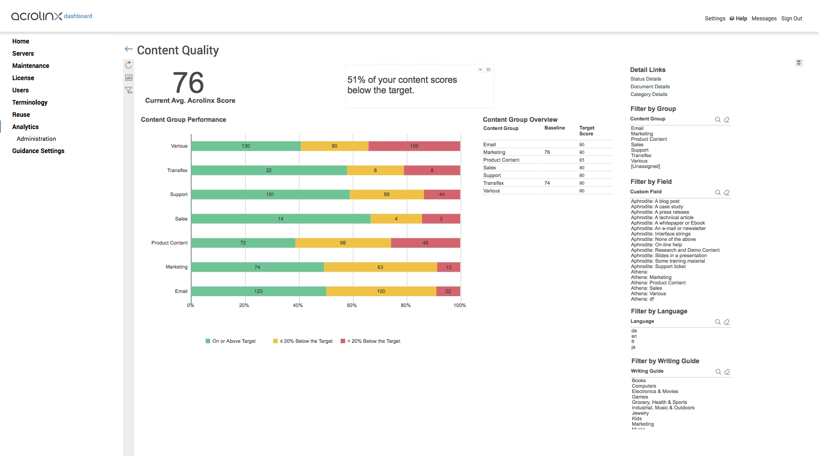Open Users in the sidebar

20,90
